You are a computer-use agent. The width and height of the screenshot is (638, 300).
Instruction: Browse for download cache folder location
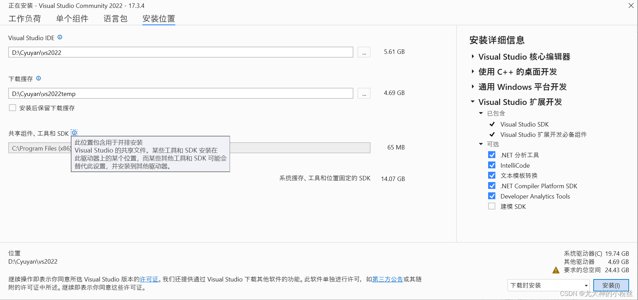tap(364, 94)
